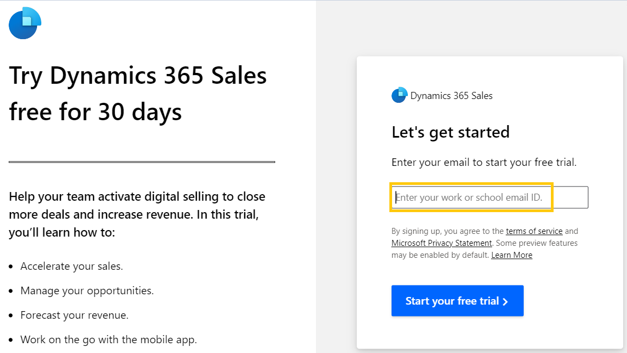The image size is (627, 353).
Task: Click the large Dynamics 365 logo at top-left
Action: (x=25, y=23)
